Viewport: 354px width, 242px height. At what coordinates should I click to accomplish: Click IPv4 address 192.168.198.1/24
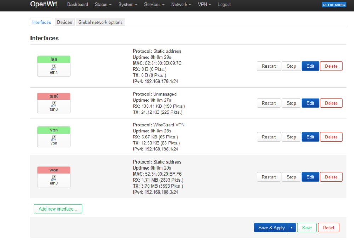[x=161, y=149]
